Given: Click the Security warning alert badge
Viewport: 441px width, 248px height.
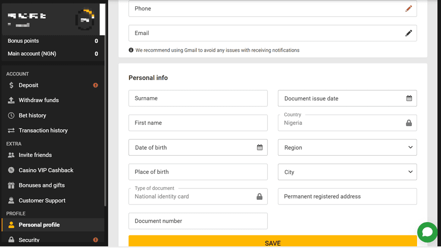Looking at the screenshot, I should (x=96, y=240).
